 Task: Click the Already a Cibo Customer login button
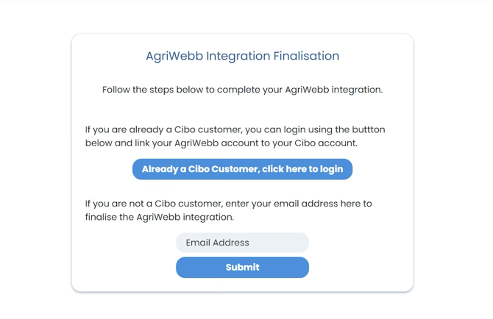click(x=242, y=169)
